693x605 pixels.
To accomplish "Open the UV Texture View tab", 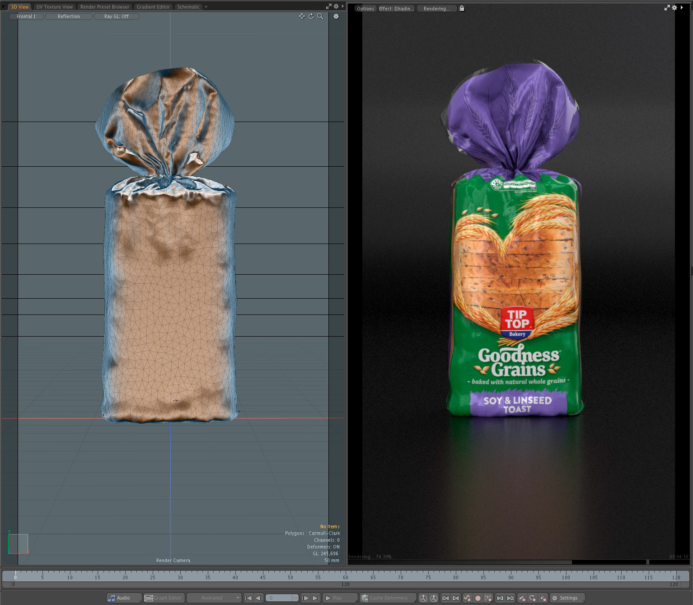I will click(55, 7).
